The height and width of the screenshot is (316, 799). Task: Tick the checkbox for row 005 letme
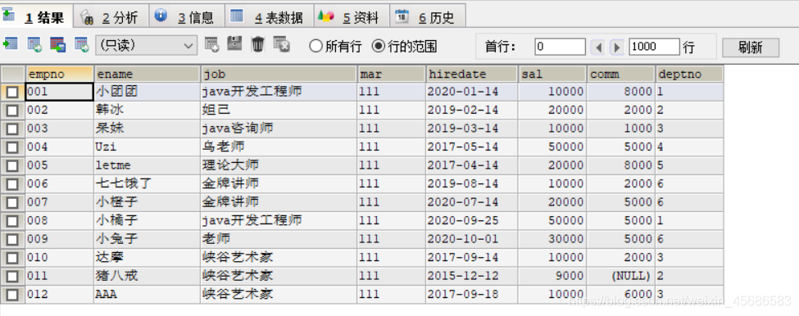[x=12, y=166]
